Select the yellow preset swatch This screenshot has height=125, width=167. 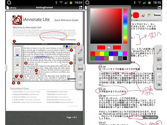[102, 54]
